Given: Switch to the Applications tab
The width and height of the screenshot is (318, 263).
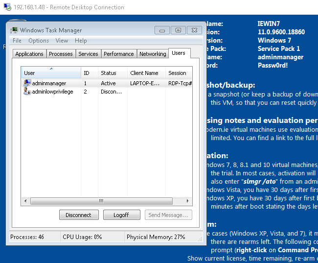Looking at the screenshot, I should click(29, 54).
